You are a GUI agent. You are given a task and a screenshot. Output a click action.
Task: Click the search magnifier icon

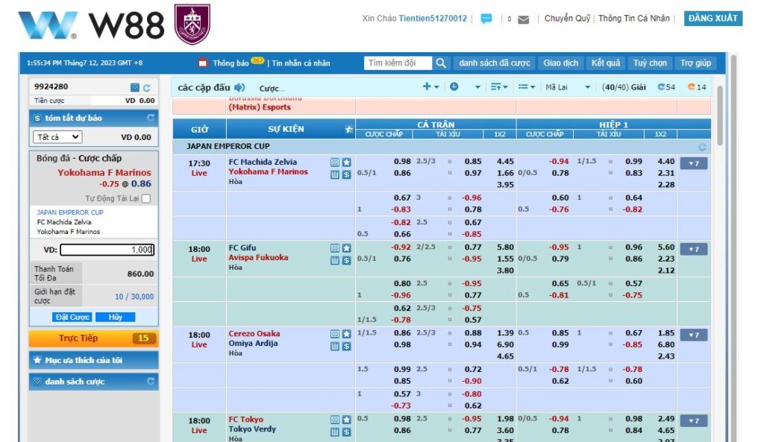[x=441, y=63]
